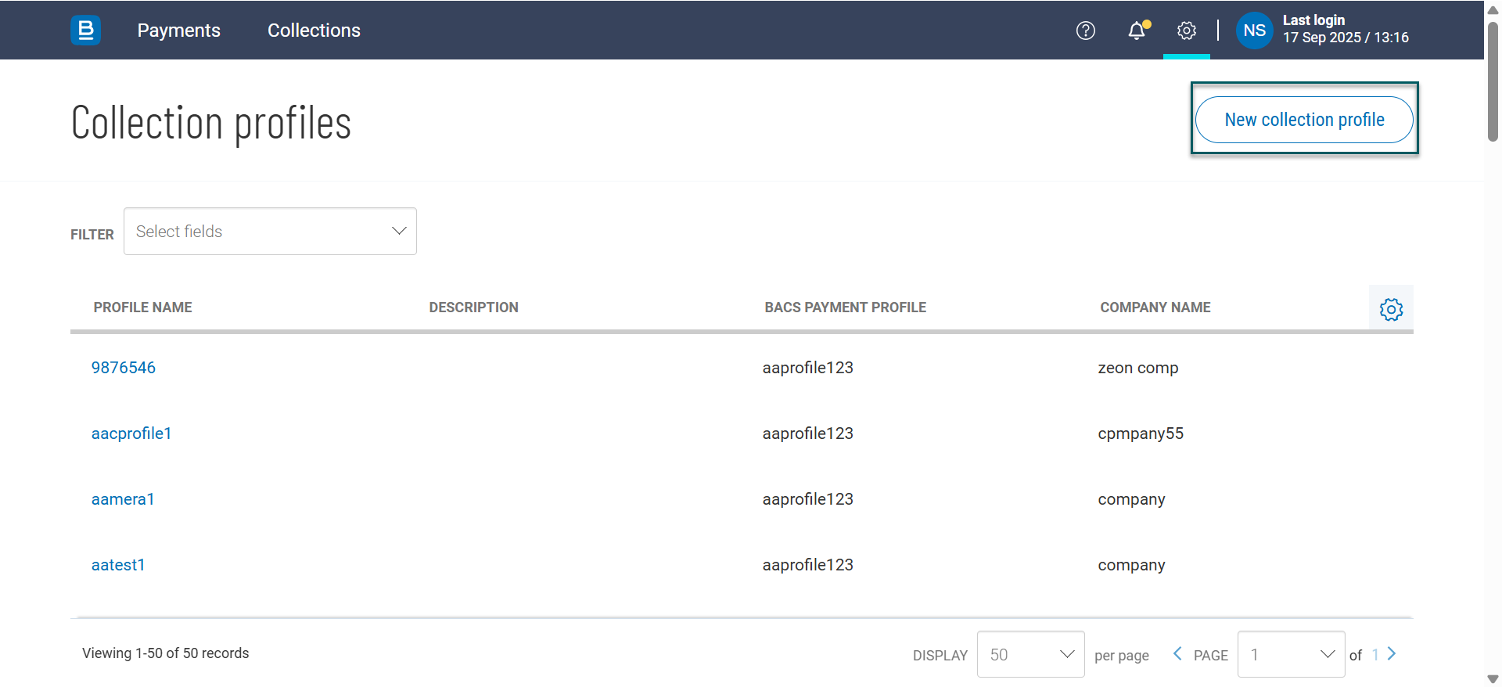This screenshot has width=1502, height=687.
Task: Click the Collection profiles heading
Action: pyautogui.click(x=211, y=123)
